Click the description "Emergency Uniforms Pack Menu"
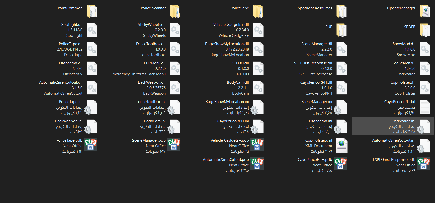Image resolution: width=435 pixels, height=203 pixels. point(138,74)
